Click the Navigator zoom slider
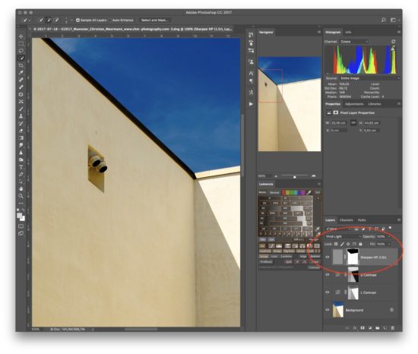Screen dimensions: 418x354 coord(295,176)
